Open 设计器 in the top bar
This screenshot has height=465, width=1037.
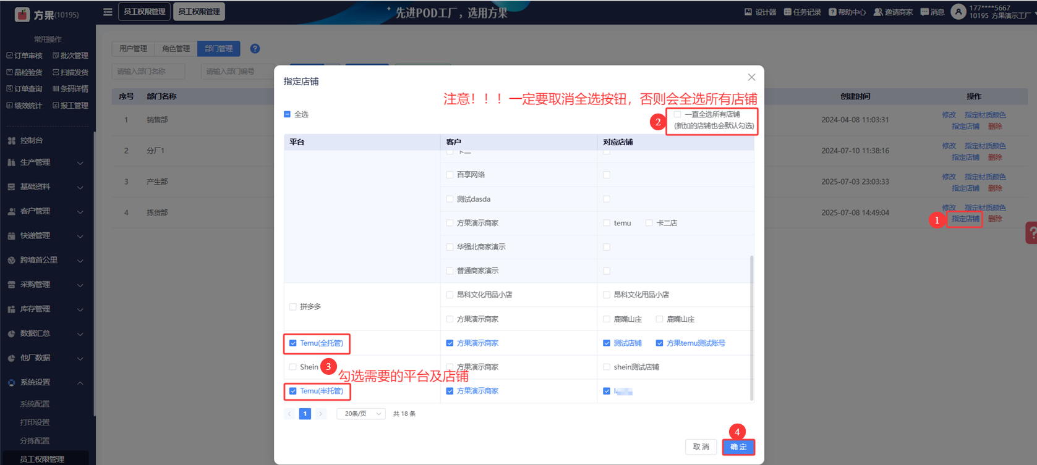click(x=760, y=12)
